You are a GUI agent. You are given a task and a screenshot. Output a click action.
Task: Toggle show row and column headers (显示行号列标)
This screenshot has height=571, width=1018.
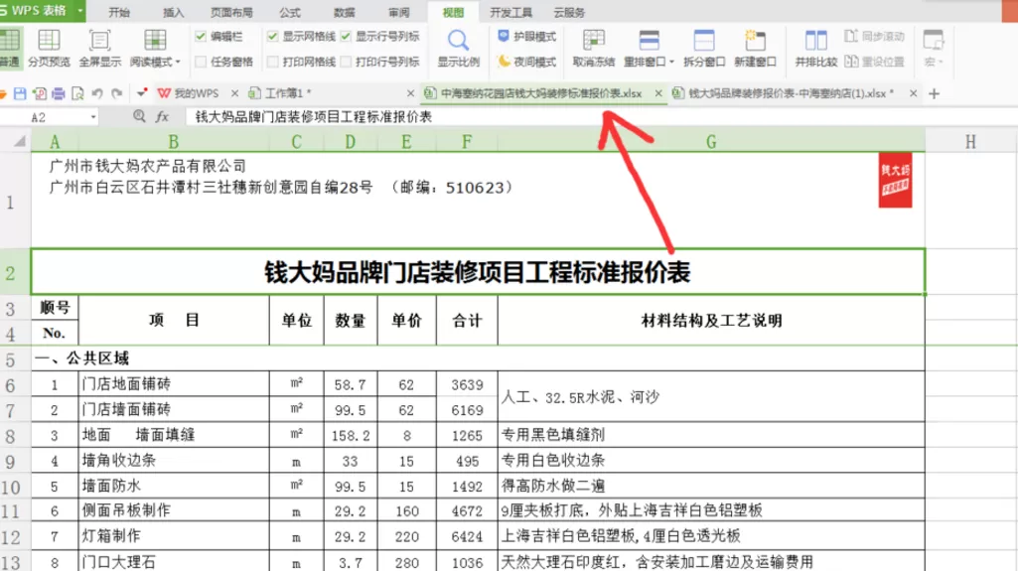click(x=346, y=37)
